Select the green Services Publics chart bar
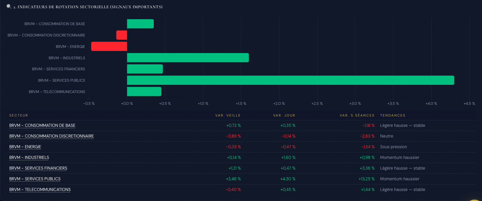Viewport: 482px width, 201px height. click(291, 80)
